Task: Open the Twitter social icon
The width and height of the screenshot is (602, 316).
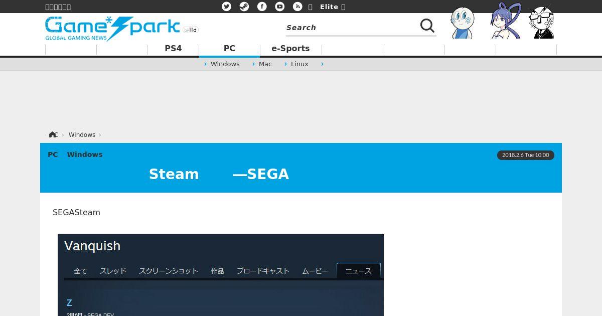Action: tap(227, 7)
